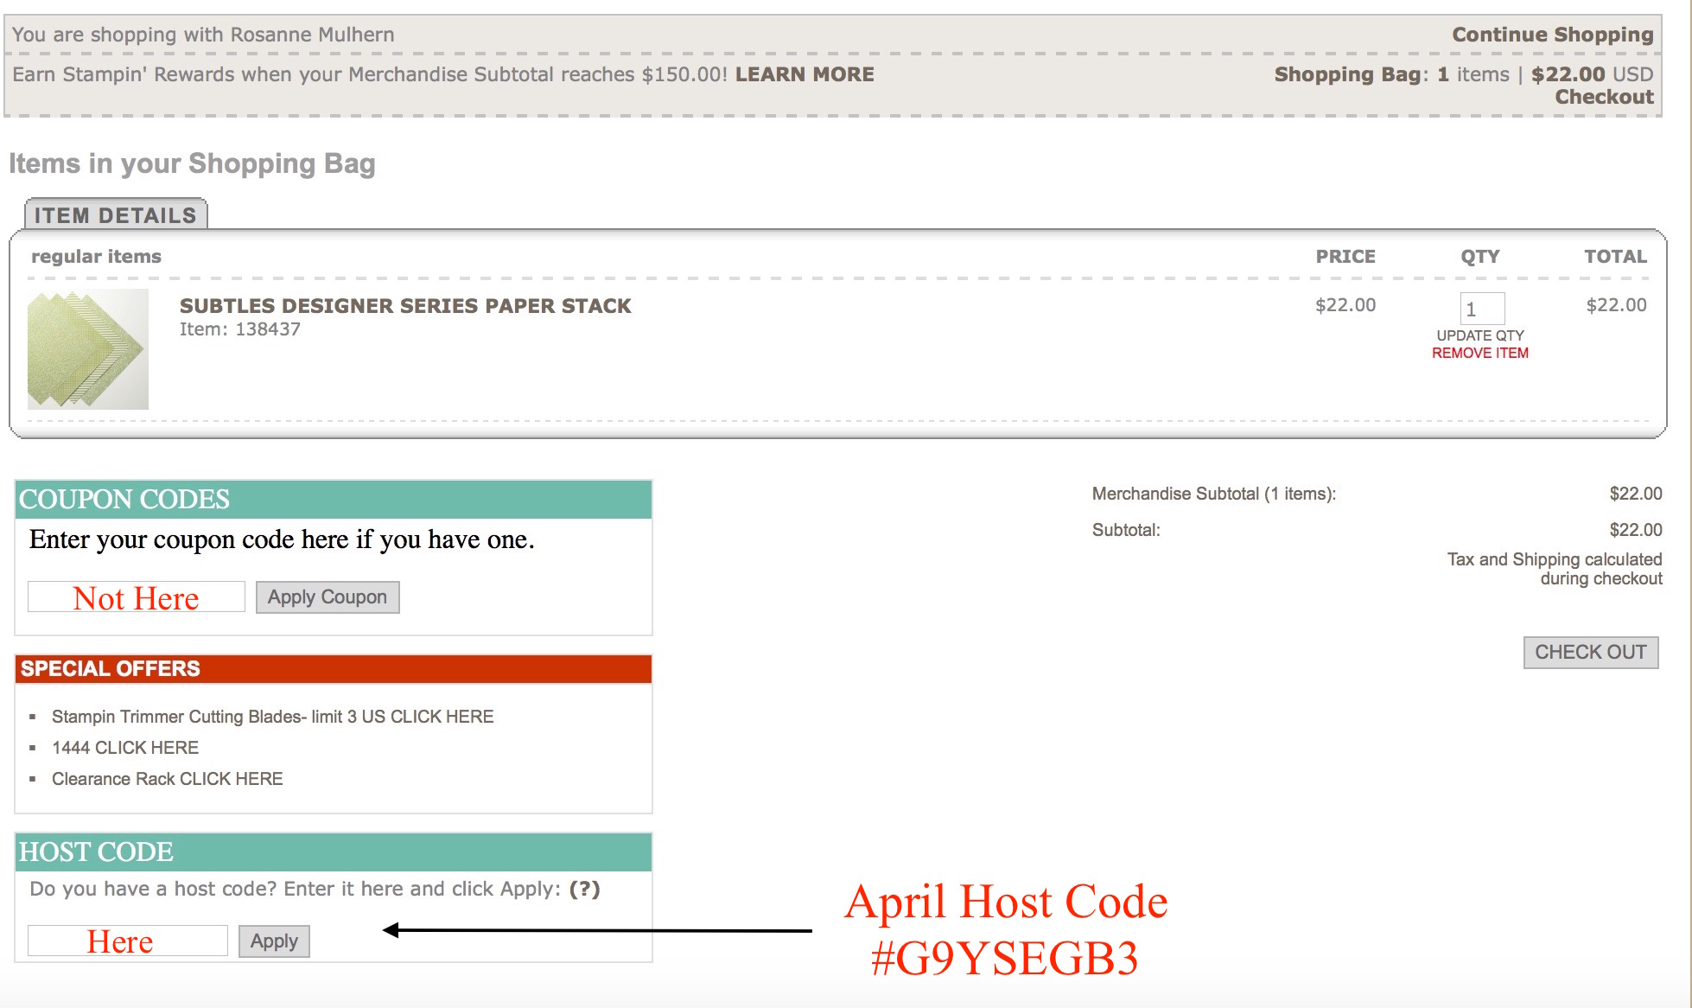
Task: Click the bullet icon beside Clearance Rack
Action: pyautogui.click(x=33, y=779)
